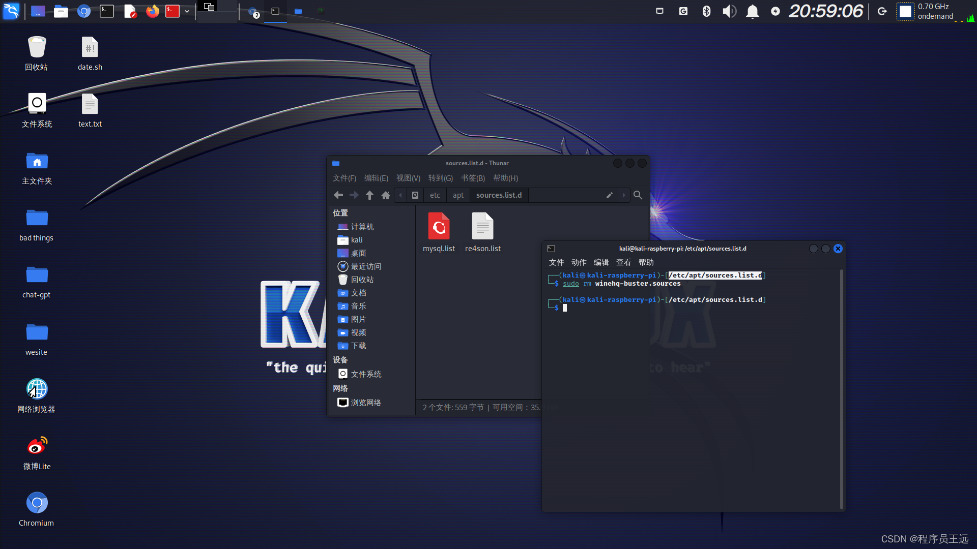This screenshot has height=549, width=977.
Task: Click the back navigation button in Thunar
Action: click(x=338, y=195)
